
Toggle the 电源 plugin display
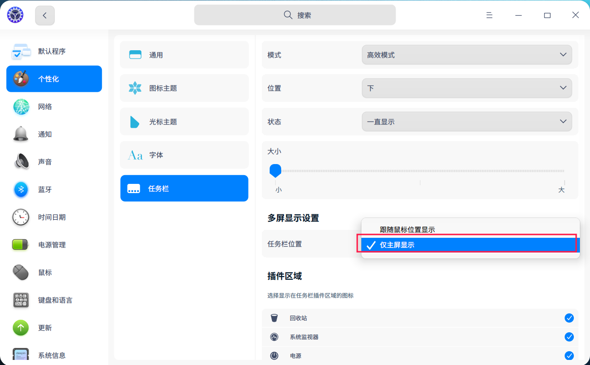coord(569,356)
